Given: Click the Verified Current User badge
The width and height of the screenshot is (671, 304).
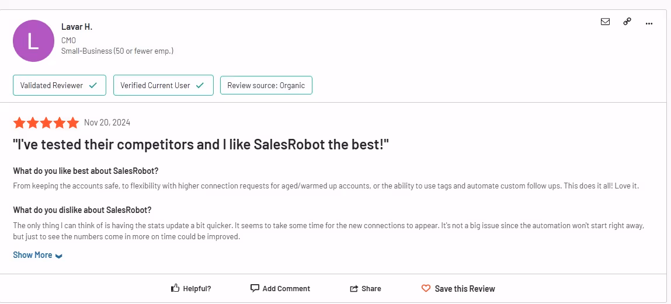Looking at the screenshot, I should click(163, 85).
